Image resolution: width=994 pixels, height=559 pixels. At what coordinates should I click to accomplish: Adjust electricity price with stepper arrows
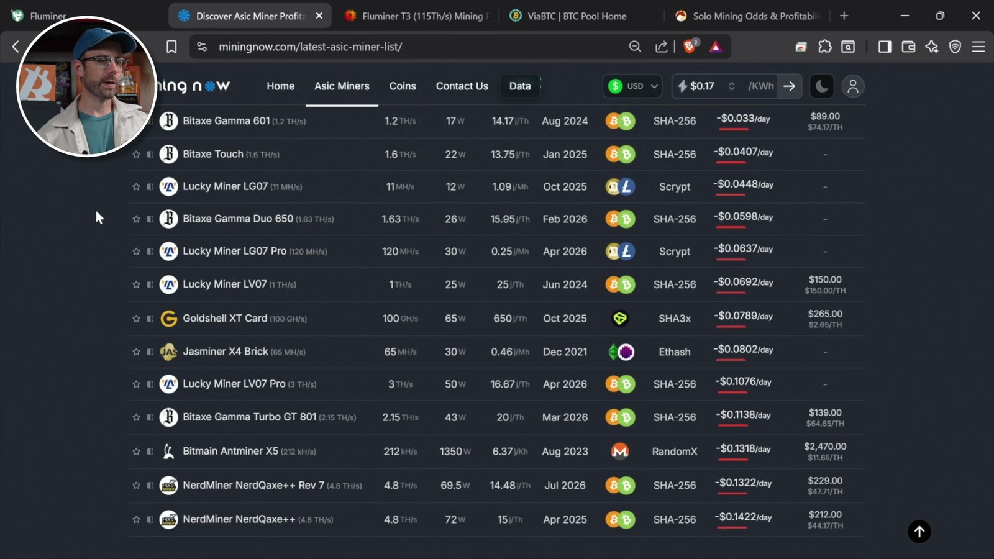732,86
